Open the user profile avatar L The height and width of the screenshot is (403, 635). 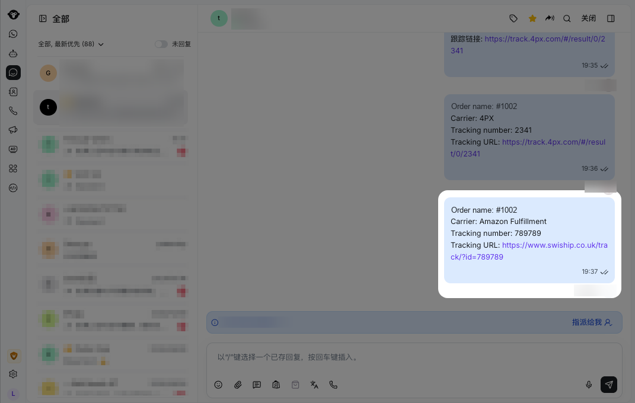click(14, 394)
